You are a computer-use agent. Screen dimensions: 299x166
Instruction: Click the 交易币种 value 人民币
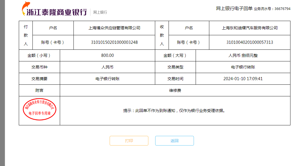click(x=107, y=67)
